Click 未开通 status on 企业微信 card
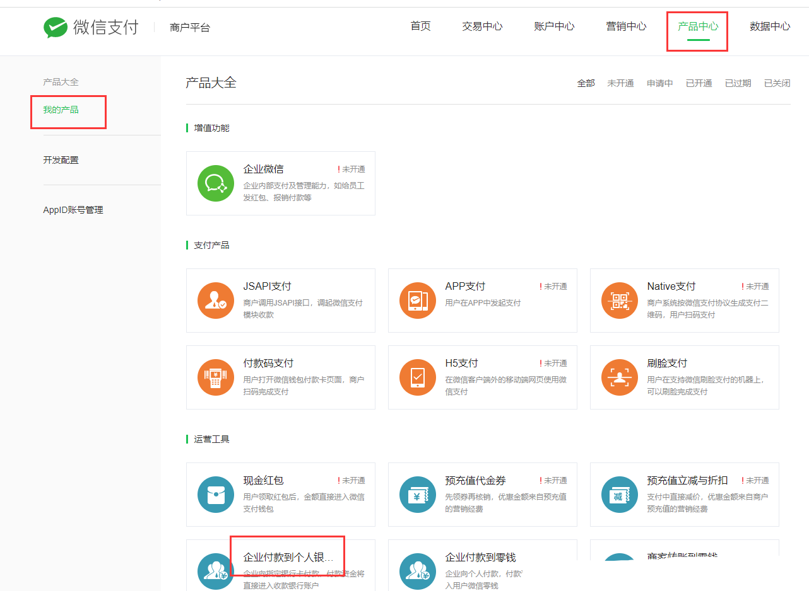Image resolution: width=809 pixels, height=591 pixels. (351, 169)
